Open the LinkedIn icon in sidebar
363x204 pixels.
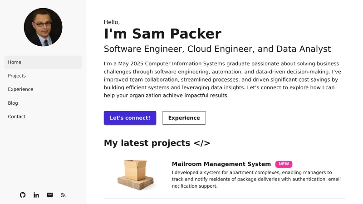click(x=36, y=195)
